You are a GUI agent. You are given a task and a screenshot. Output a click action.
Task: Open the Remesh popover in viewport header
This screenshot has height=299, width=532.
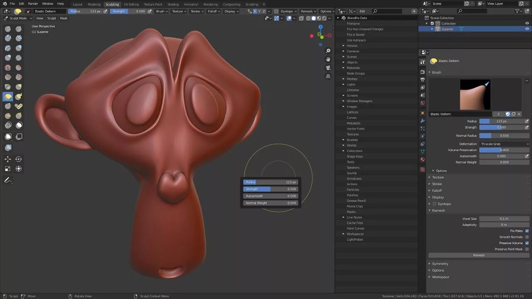pyautogui.click(x=308, y=11)
